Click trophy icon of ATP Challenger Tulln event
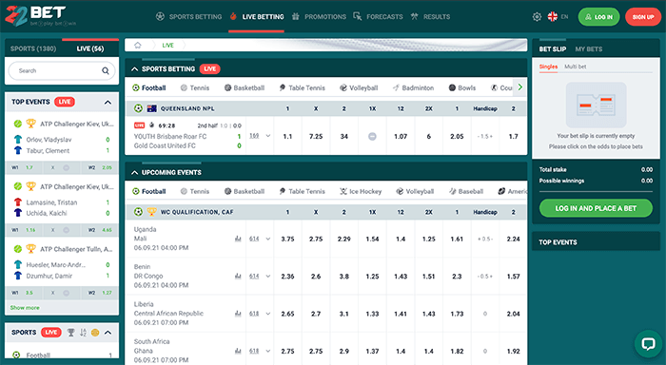 pyautogui.click(x=30, y=249)
